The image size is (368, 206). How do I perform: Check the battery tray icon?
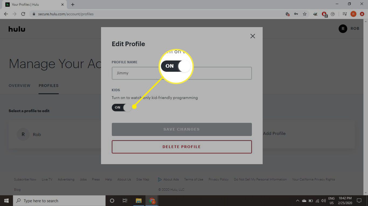tap(311, 201)
